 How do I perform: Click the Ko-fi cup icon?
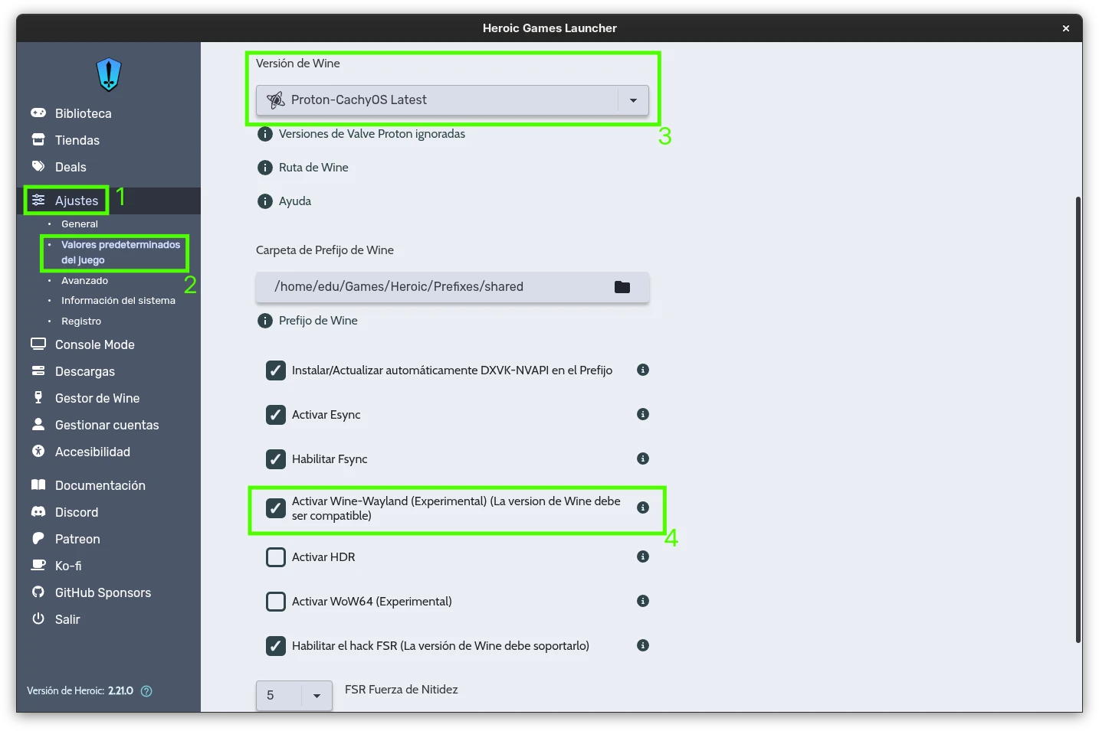click(38, 565)
